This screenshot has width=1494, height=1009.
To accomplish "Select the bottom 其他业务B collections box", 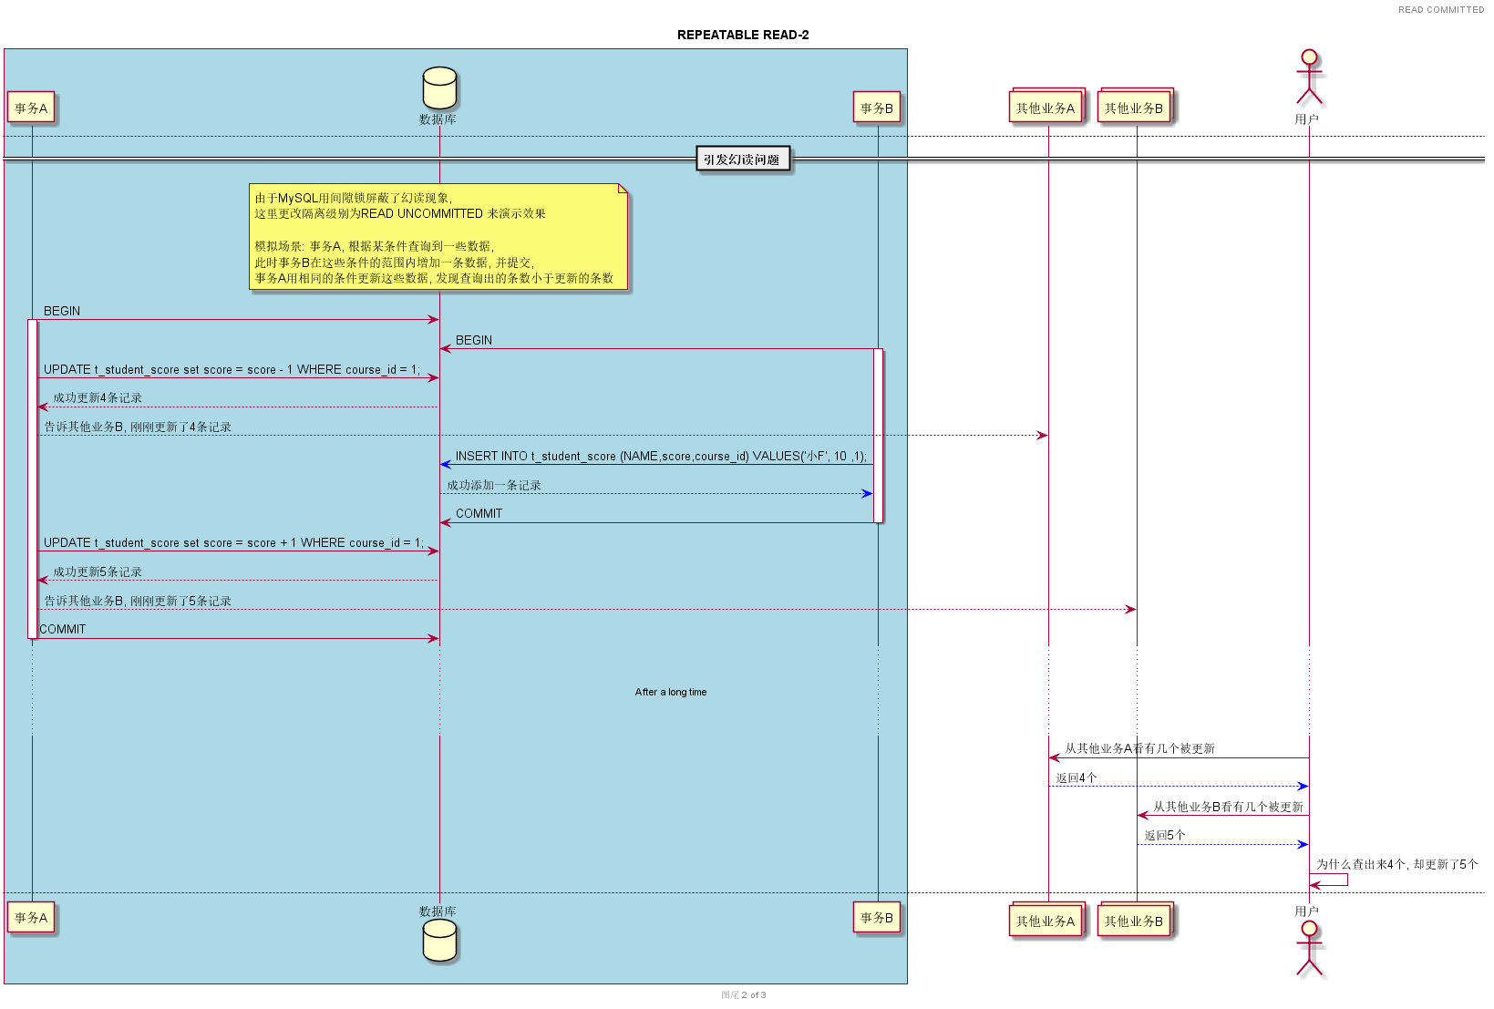I will pyautogui.click(x=1136, y=921).
